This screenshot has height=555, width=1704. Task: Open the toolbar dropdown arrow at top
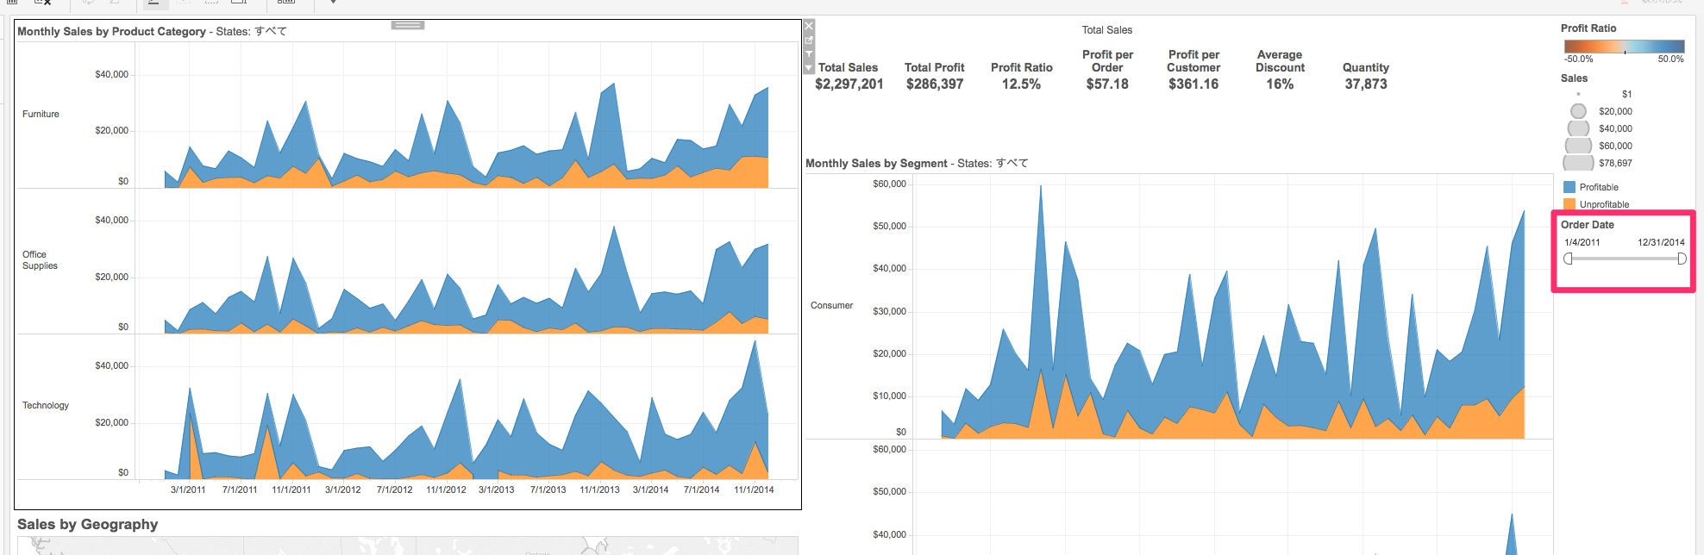(333, 3)
